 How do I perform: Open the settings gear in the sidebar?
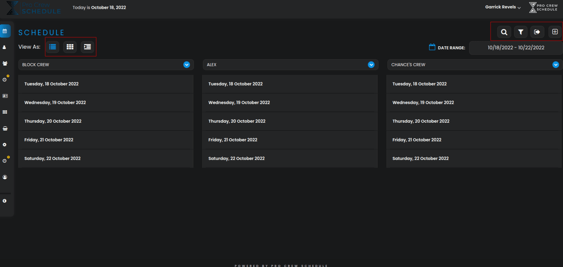[5, 145]
